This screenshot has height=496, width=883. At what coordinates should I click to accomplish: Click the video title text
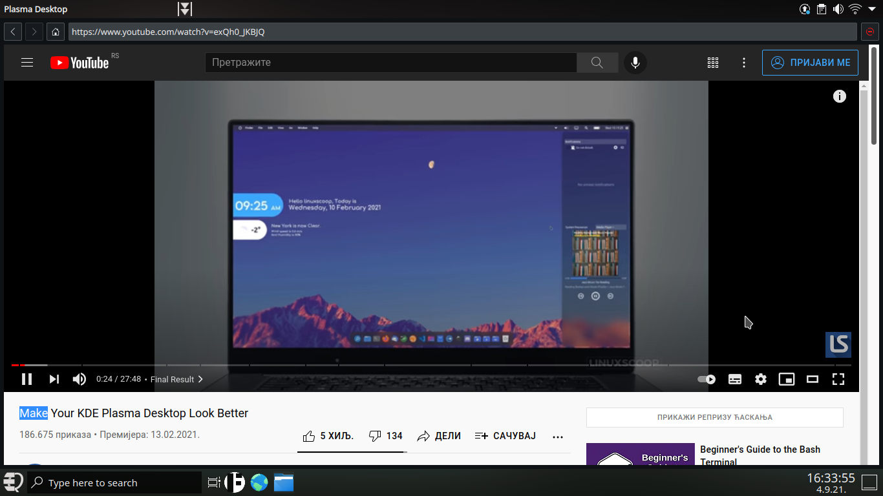coord(134,413)
